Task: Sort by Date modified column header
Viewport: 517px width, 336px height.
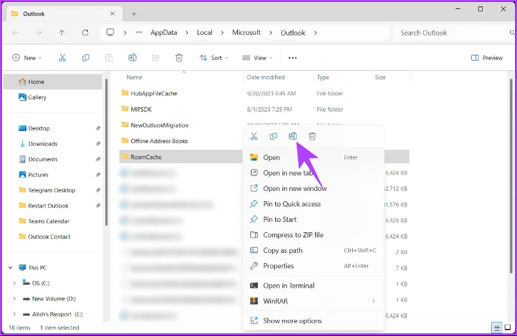Action: point(266,77)
